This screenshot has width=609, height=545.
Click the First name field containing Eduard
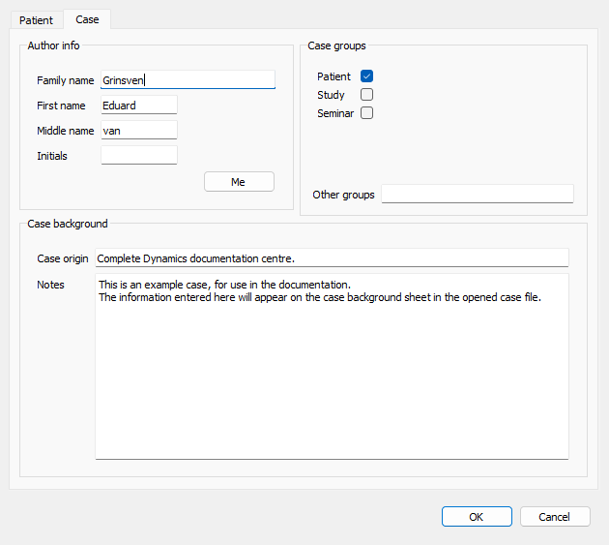[x=138, y=106]
